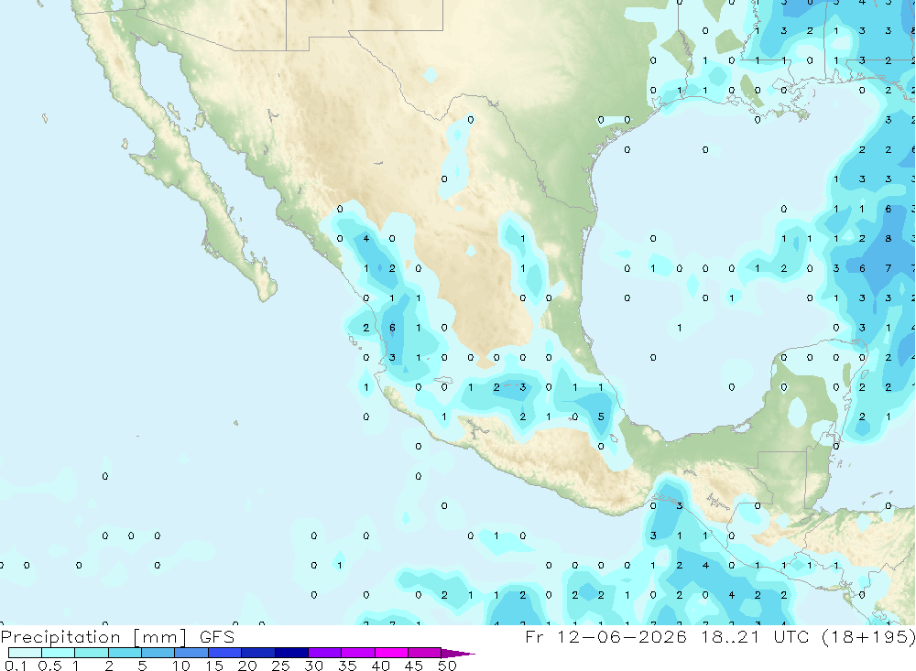Click the 0.5–1 mm legend swatch
The height and width of the screenshot is (671, 916).
click(58, 653)
